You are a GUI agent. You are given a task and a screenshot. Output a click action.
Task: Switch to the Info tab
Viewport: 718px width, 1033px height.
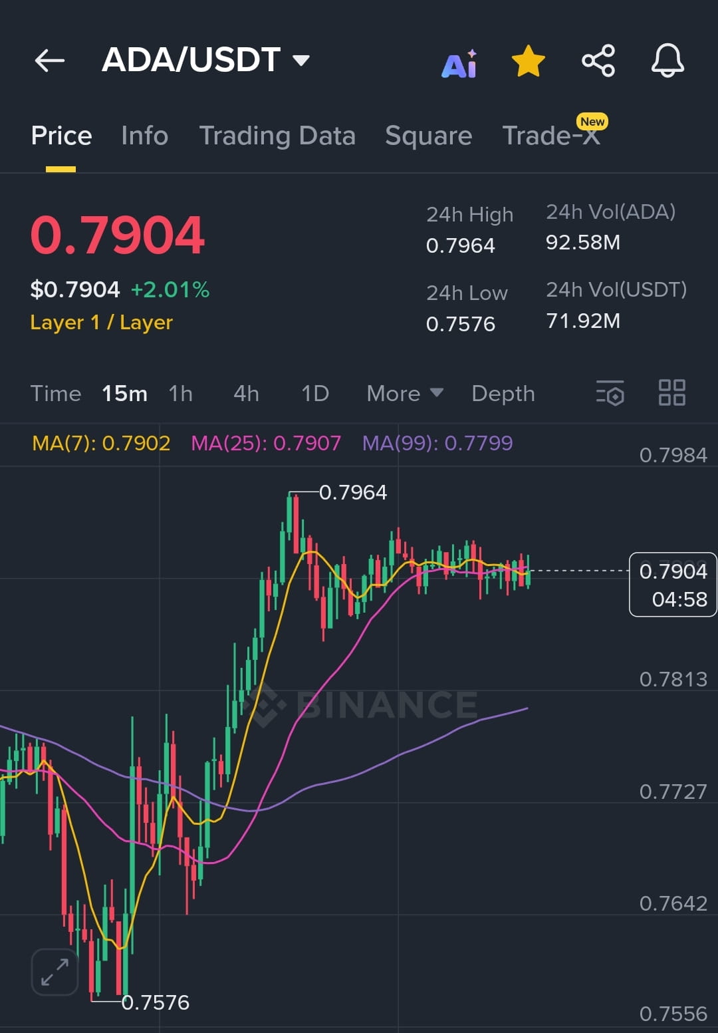[145, 136]
